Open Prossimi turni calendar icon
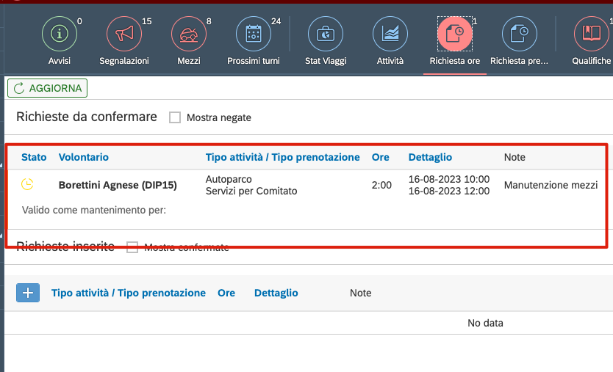Viewport: 613px width, 372px height. [x=254, y=34]
